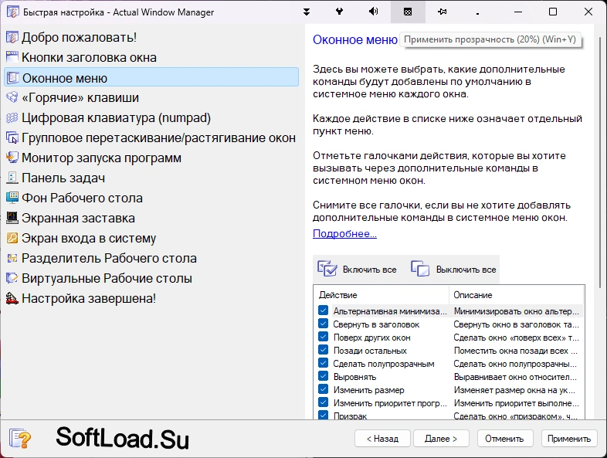The width and height of the screenshot is (607, 458).
Task: Toggle the "Призрак" checkbox
Action: [x=324, y=415]
